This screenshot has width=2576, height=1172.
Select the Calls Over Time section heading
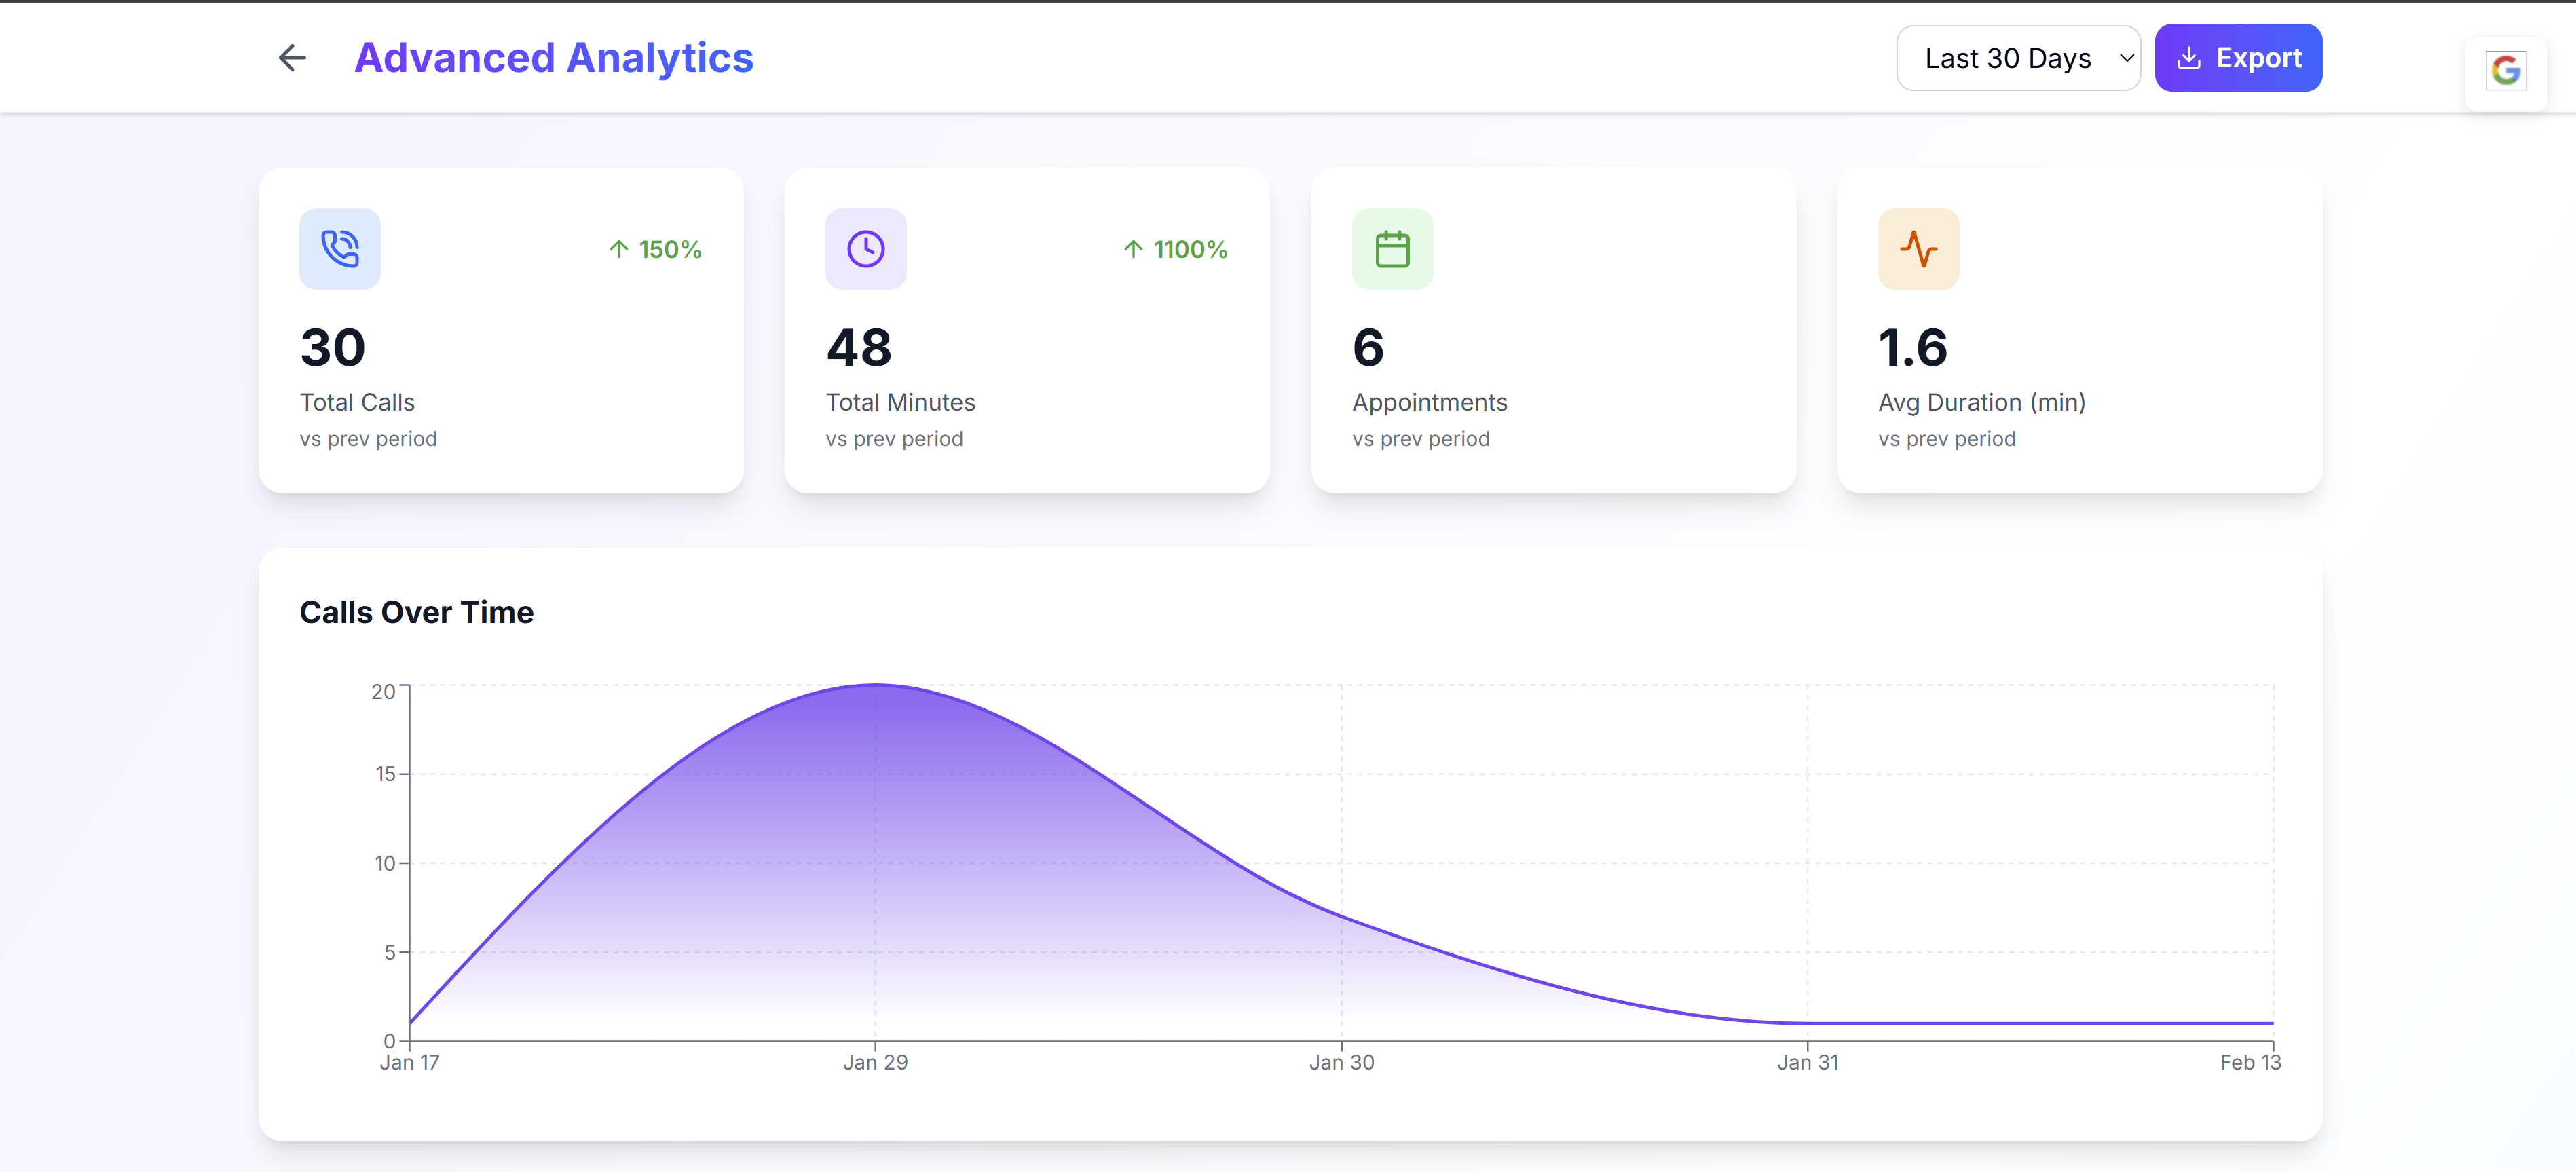pyautogui.click(x=417, y=611)
